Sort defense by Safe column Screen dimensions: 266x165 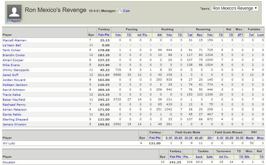(209, 157)
